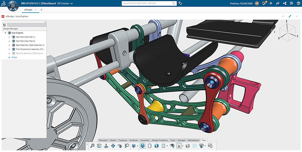Switch to the Features tab

coord(123,140)
